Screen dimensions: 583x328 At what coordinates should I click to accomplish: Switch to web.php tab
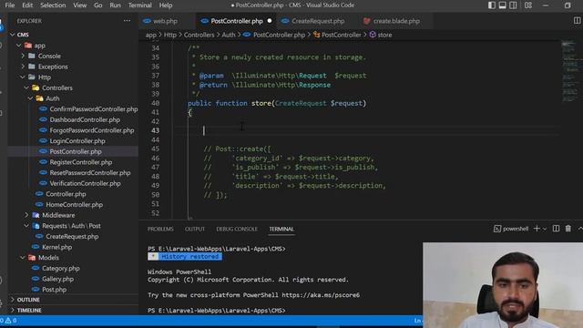point(165,21)
